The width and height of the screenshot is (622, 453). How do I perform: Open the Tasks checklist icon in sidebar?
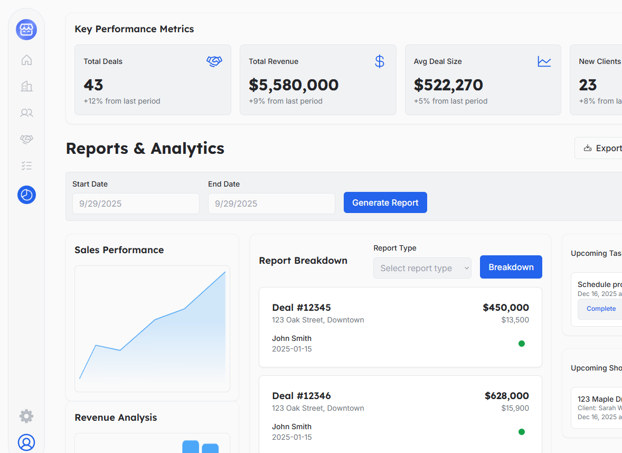tap(26, 166)
